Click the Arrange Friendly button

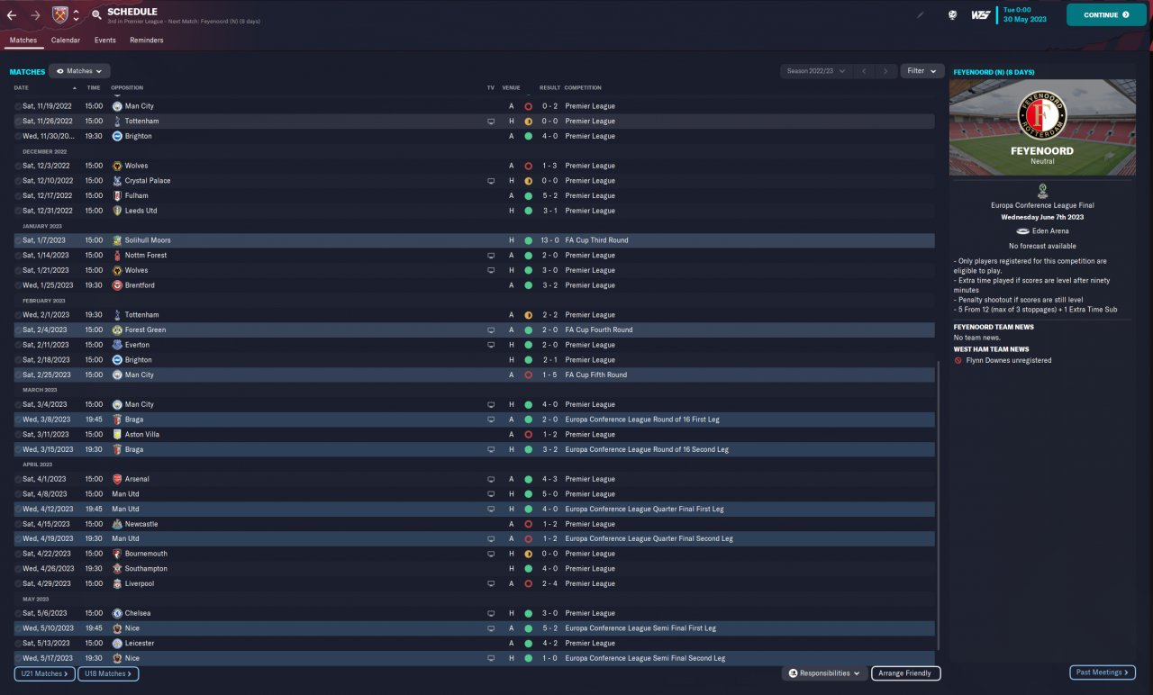pos(906,673)
